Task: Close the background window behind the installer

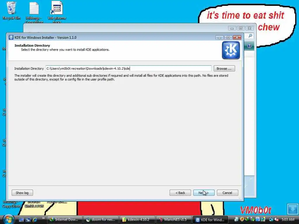Action: tap(249, 28)
